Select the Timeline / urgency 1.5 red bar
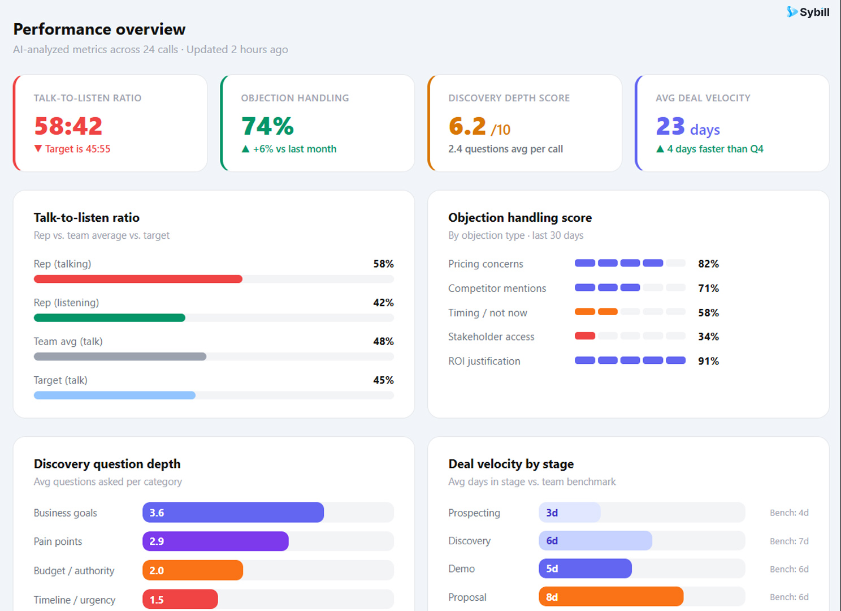This screenshot has height=611, width=841. pyautogui.click(x=180, y=599)
